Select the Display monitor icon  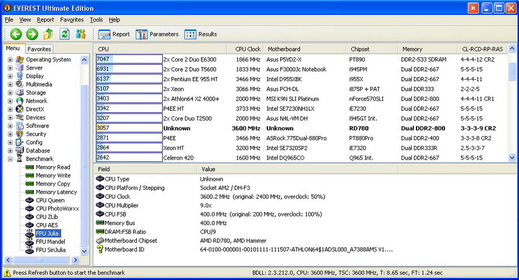point(20,76)
